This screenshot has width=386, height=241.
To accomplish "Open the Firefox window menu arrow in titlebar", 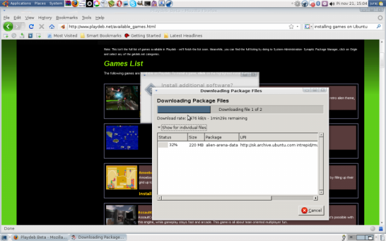I will click(4, 11).
